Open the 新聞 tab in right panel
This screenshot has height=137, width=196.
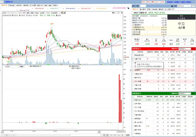149,9
